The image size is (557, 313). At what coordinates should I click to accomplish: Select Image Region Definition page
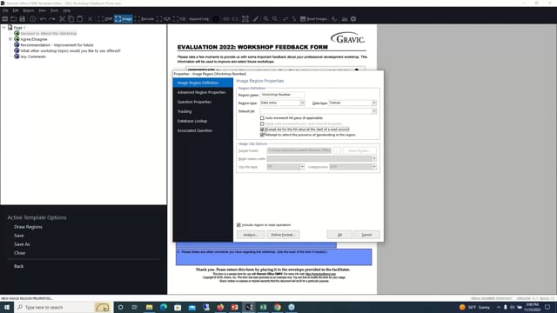[x=203, y=83]
